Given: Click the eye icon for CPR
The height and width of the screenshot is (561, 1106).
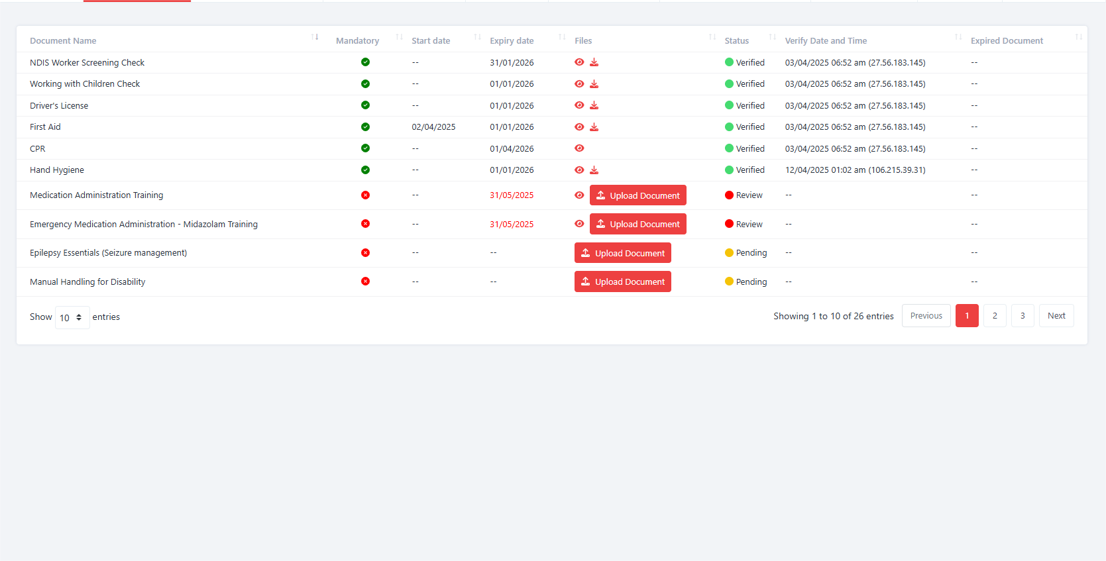Looking at the screenshot, I should click(579, 148).
